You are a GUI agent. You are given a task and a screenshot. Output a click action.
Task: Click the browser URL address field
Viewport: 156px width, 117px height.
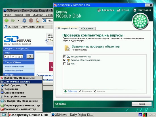point(50,21)
